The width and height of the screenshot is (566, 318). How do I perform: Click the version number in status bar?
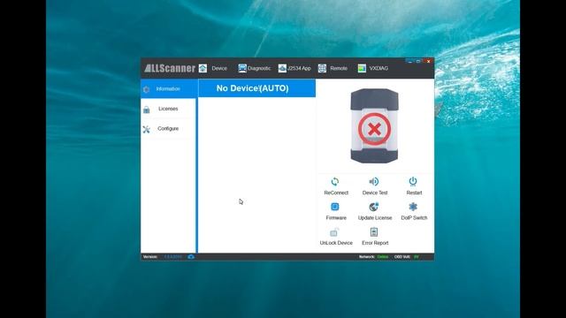tap(173, 257)
